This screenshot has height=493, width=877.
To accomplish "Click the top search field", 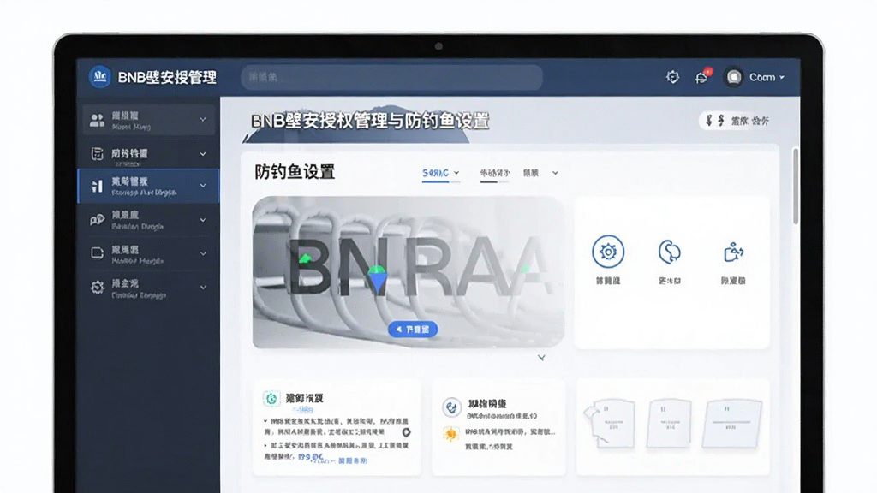I will [391, 77].
